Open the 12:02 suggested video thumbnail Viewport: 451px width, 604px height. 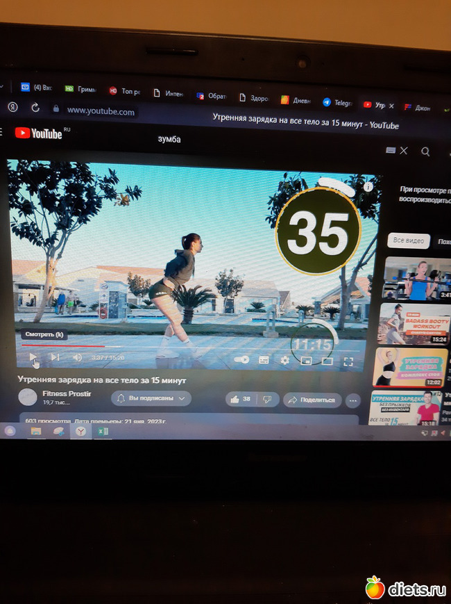tap(405, 367)
